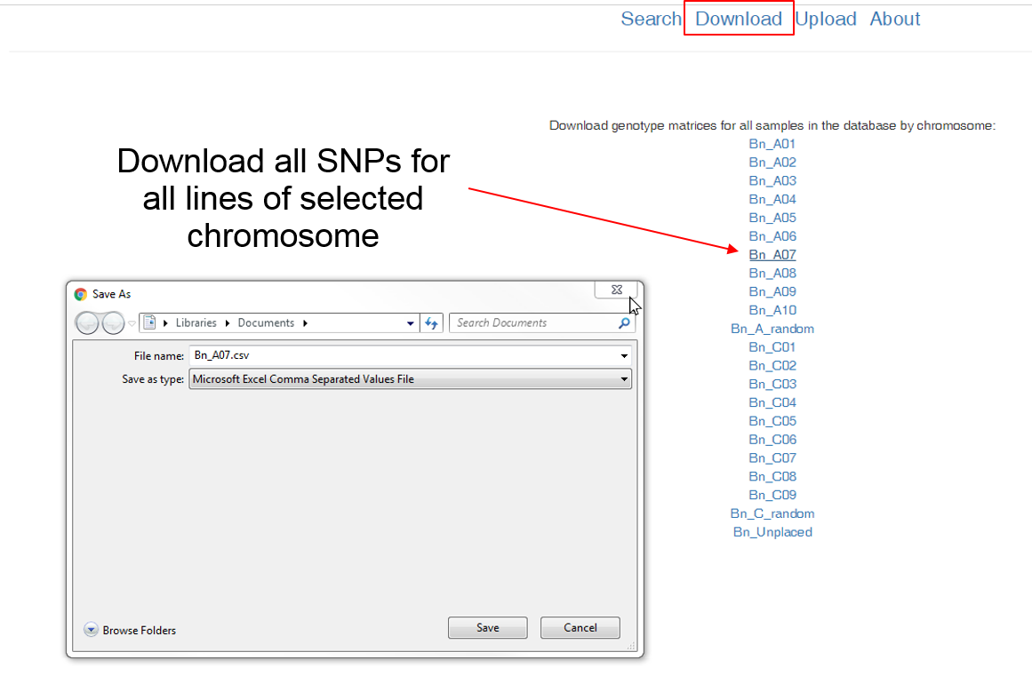Viewport: 1032px width, 684px height.
Task: Download the Bn_C06 genotype matrix
Action: point(772,439)
